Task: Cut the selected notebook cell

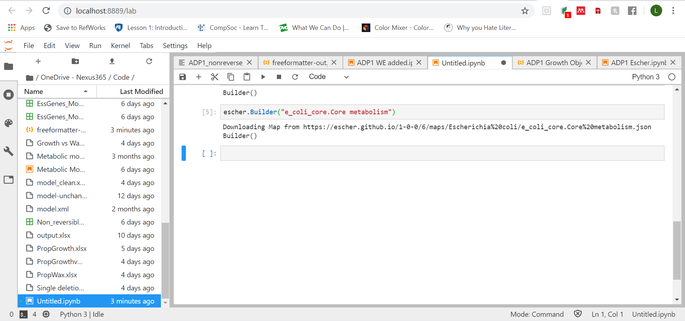Action: 214,77
